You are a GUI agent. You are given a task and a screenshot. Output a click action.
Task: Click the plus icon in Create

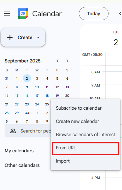(x=10, y=37)
